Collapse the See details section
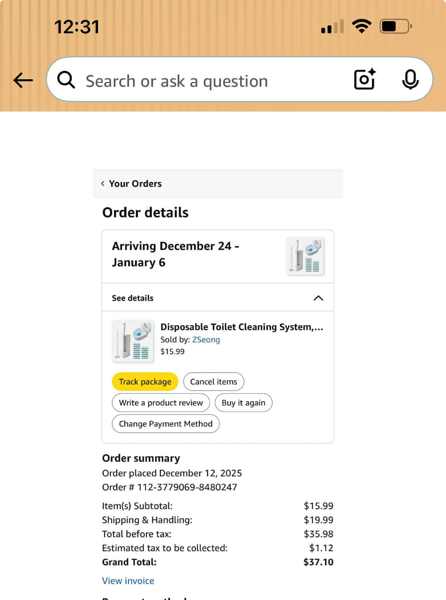The image size is (446, 600). 318,298
